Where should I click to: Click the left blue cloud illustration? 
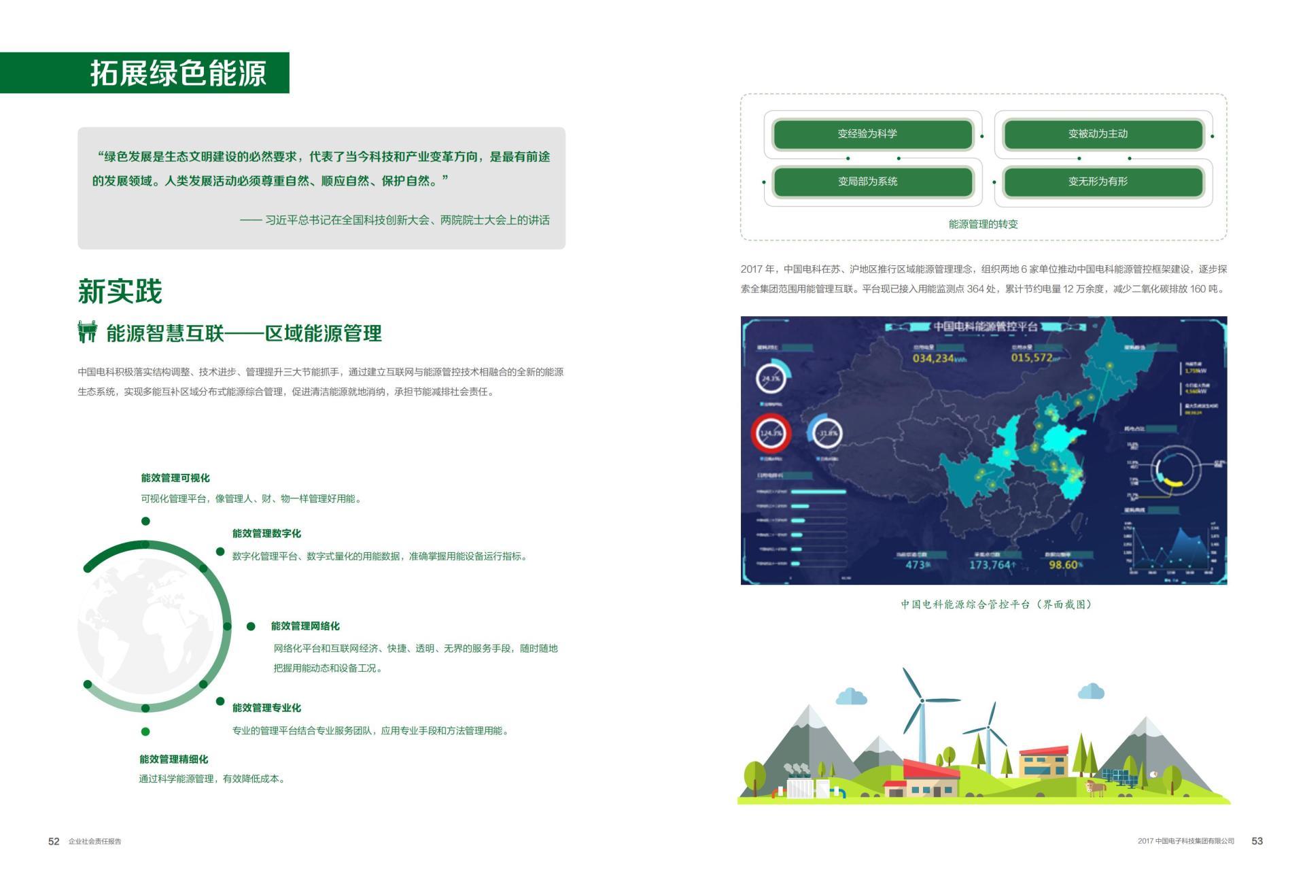(x=851, y=696)
